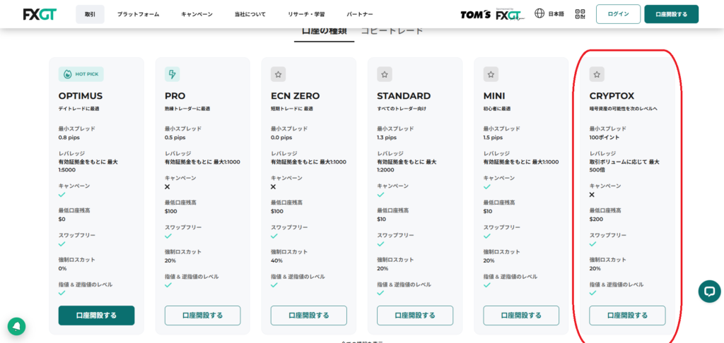Click ECN ZERO campaign X mark
Image resolution: width=724 pixels, height=343 pixels.
[x=274, y=187]
